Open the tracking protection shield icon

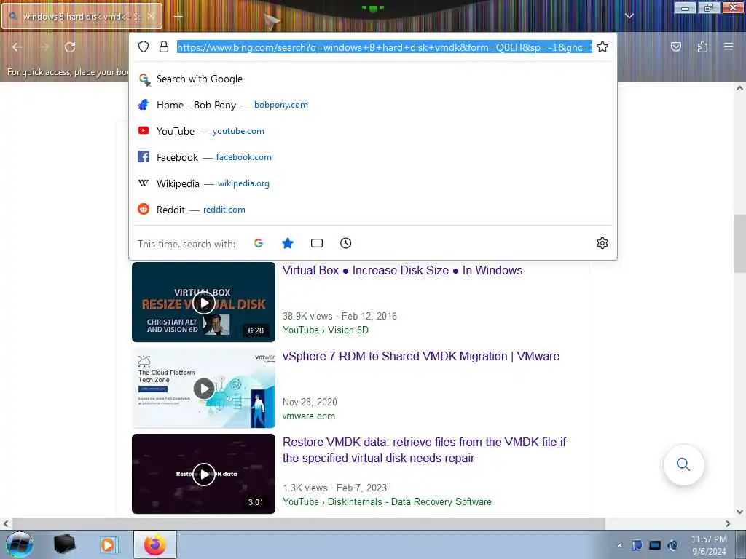(144, 47)
